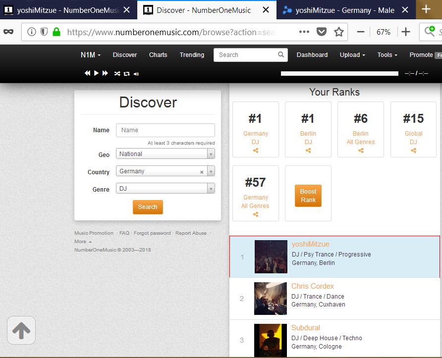Click the Report Abuse link

click(191, 233)
